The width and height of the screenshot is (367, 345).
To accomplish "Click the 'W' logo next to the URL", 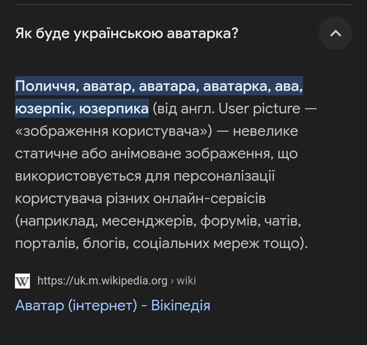I will [22, 281].
